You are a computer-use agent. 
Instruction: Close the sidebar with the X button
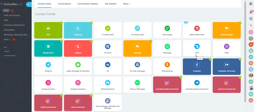[28, 4]
